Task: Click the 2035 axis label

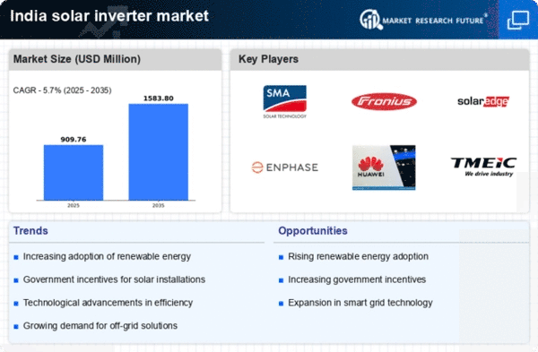Action: 159,205
